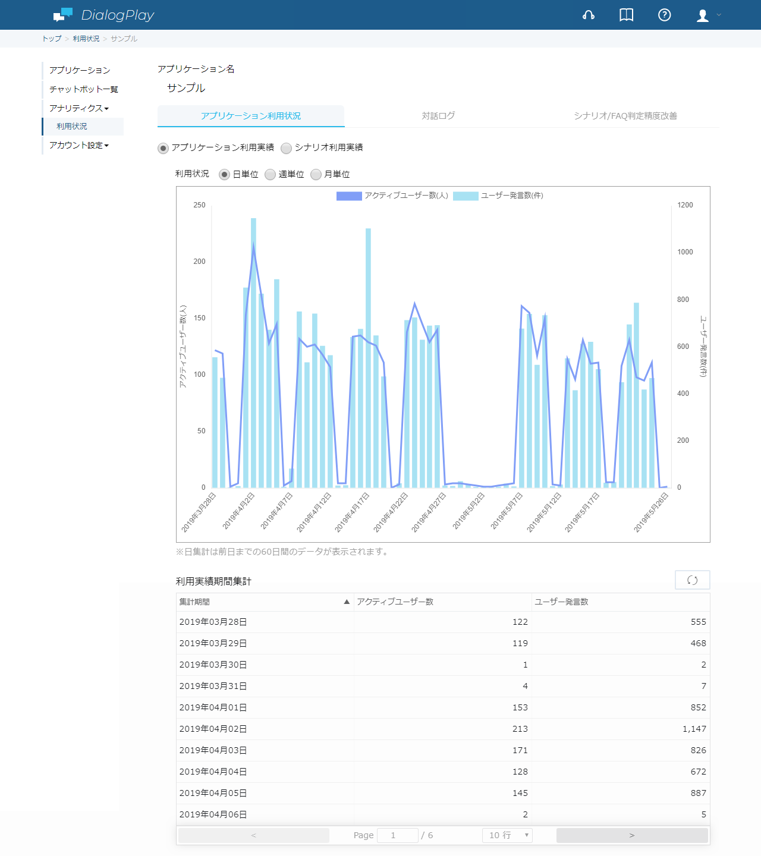Open the 10 行 rows dropdown

(x=507, y=835)
